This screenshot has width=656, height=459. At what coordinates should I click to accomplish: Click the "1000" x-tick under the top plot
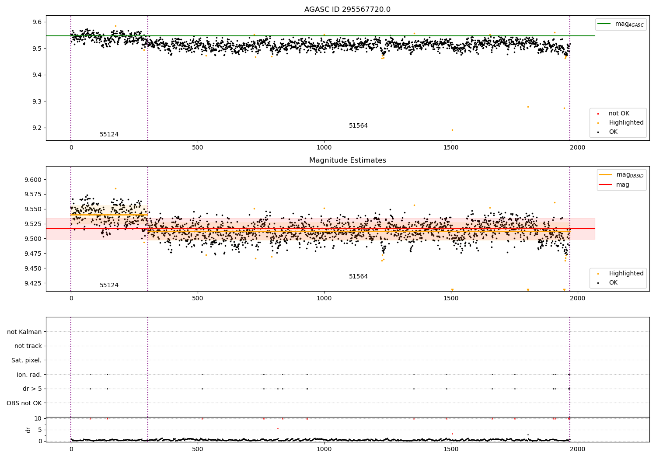click(325, 147)
